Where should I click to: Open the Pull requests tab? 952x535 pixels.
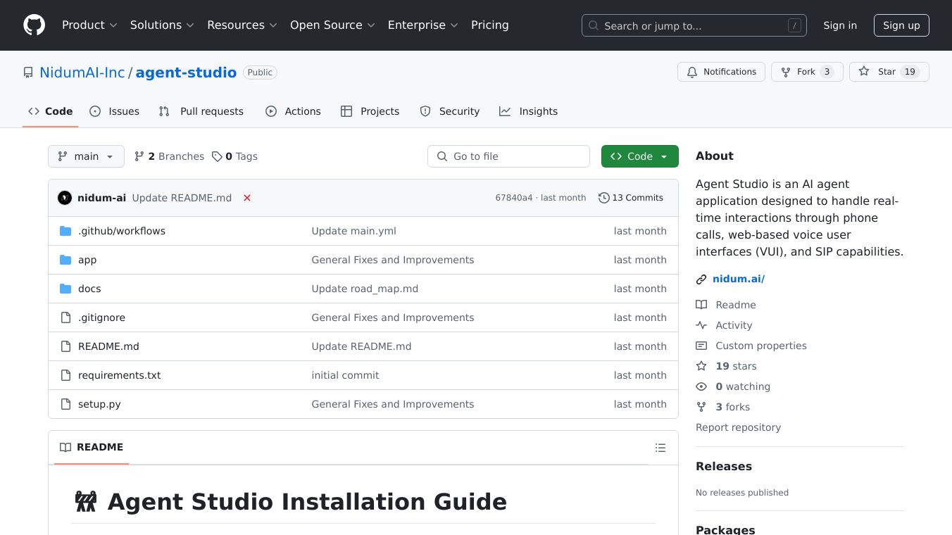[201, 111]
